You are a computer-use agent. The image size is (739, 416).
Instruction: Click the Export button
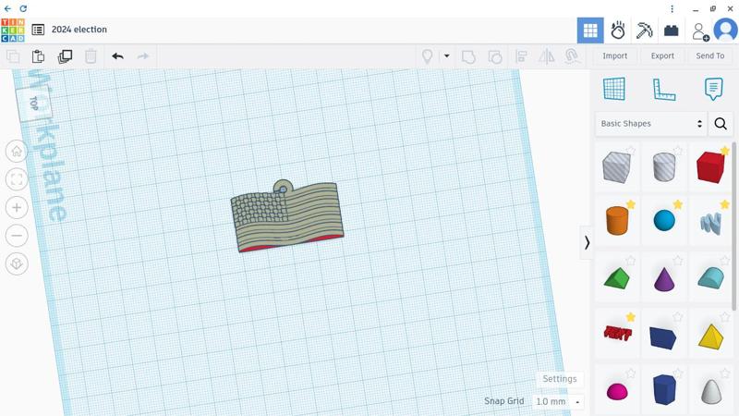tap(662, 56)
